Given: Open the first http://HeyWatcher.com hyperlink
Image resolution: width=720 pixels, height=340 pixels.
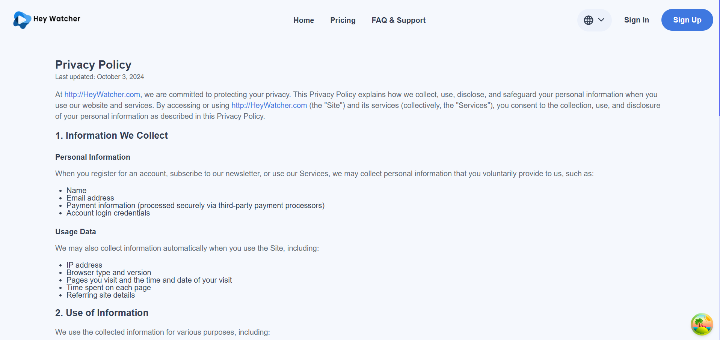Looking at the screenshot, I should (x=102, y=94).
